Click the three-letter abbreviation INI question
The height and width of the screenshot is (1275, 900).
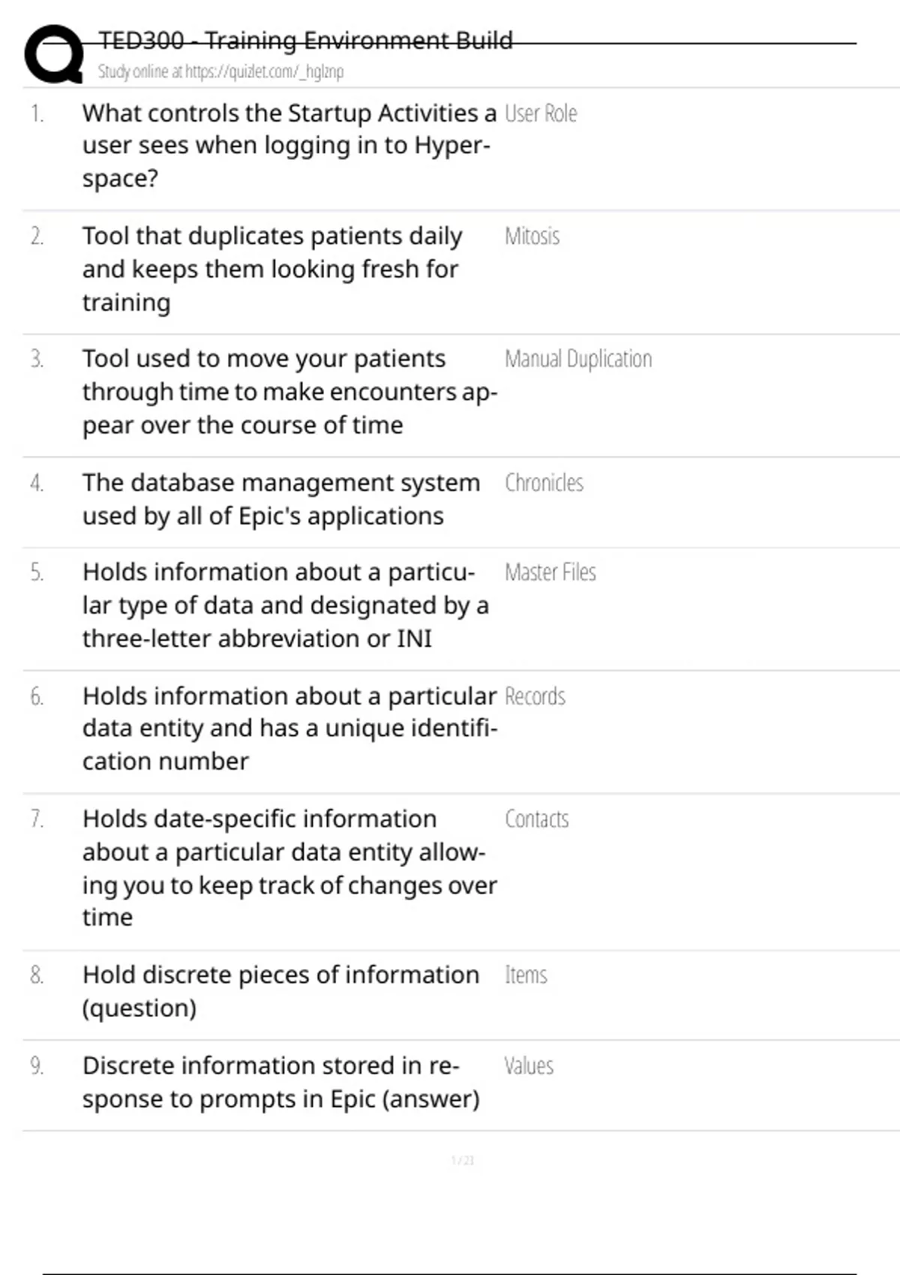pyautogui.click(x=286, y=605)
